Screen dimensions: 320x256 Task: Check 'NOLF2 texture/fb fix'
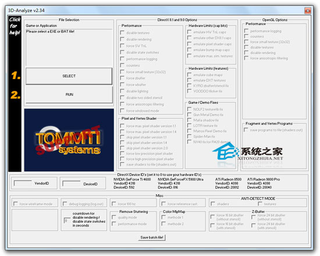pyautogui.click(x=190, y=109)
